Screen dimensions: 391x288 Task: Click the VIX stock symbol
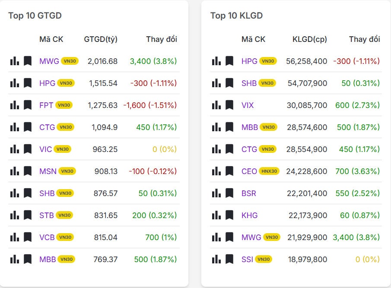[248, 105]
